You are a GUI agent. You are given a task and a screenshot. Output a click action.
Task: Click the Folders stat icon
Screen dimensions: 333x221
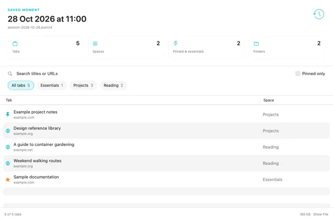tap(256, 44)
